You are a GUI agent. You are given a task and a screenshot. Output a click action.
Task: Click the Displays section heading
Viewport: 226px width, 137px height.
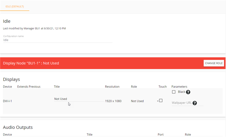point(12,80)
